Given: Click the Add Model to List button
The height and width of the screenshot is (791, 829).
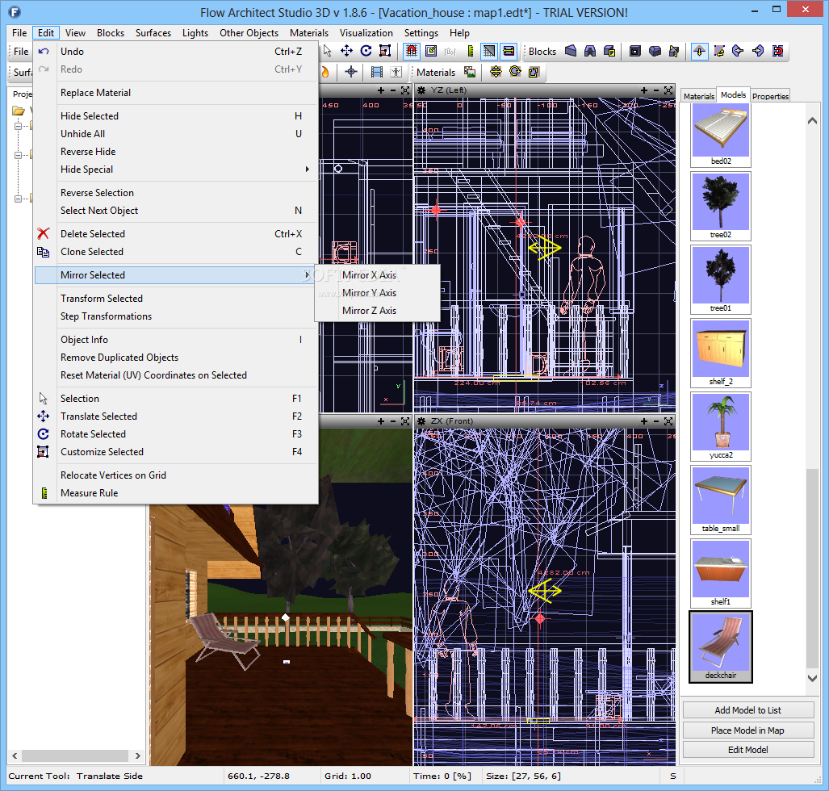Looking at the screenshot, I should (747, 710).
